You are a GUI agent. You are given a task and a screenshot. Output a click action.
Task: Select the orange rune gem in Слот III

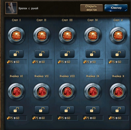67,35
